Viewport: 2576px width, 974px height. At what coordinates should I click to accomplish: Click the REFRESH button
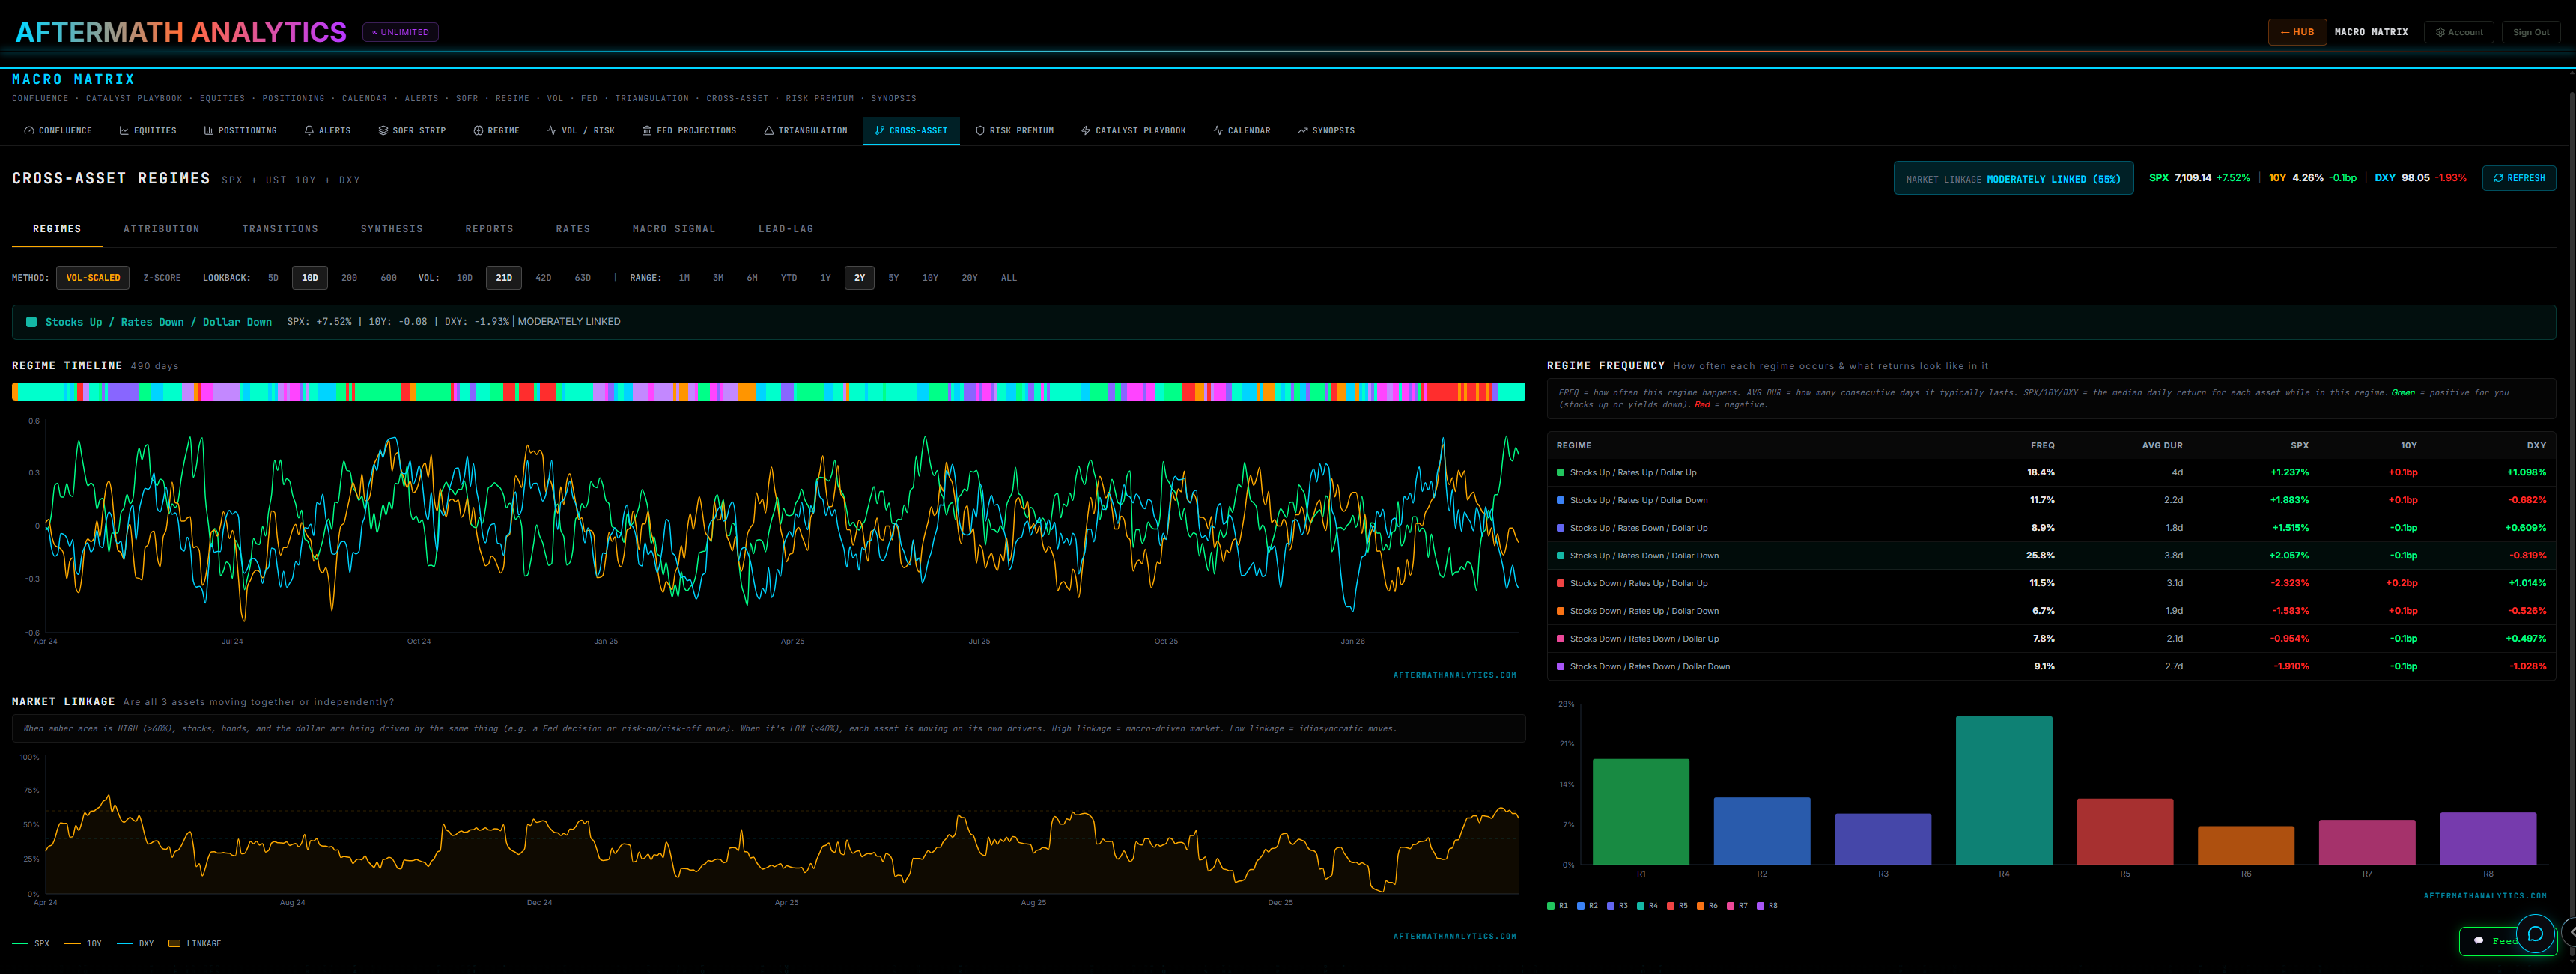point(2519,178)
